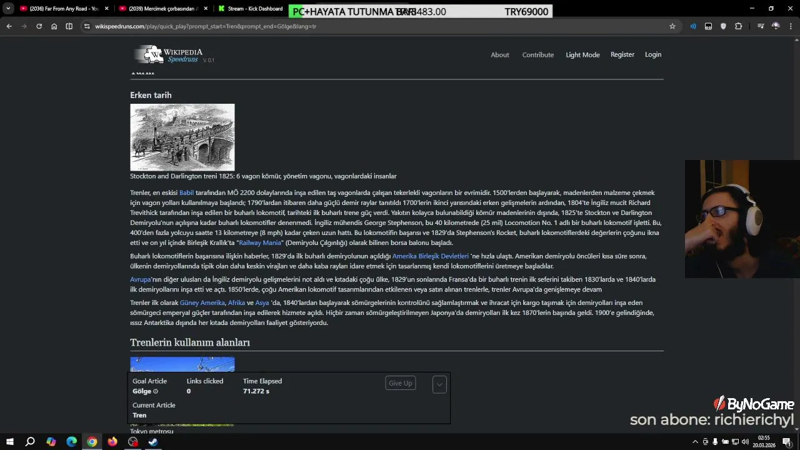
Task: Open Firefox from the taskbar
Action: click(112, 442)
